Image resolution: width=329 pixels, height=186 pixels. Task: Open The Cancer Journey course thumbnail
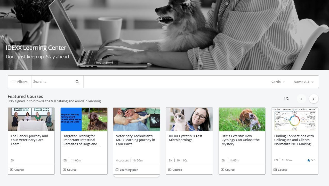tap(31, 119)
